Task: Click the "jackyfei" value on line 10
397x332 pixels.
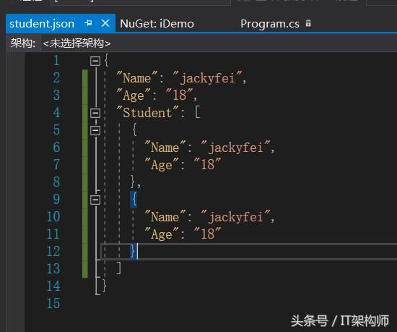Action: click(235, 216)
